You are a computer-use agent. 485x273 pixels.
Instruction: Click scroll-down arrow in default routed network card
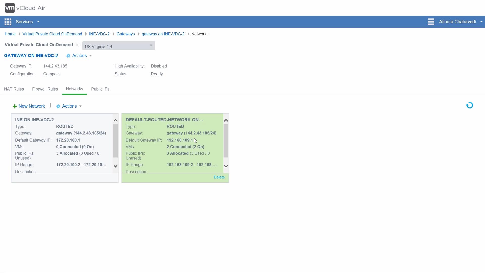[226, 166]
